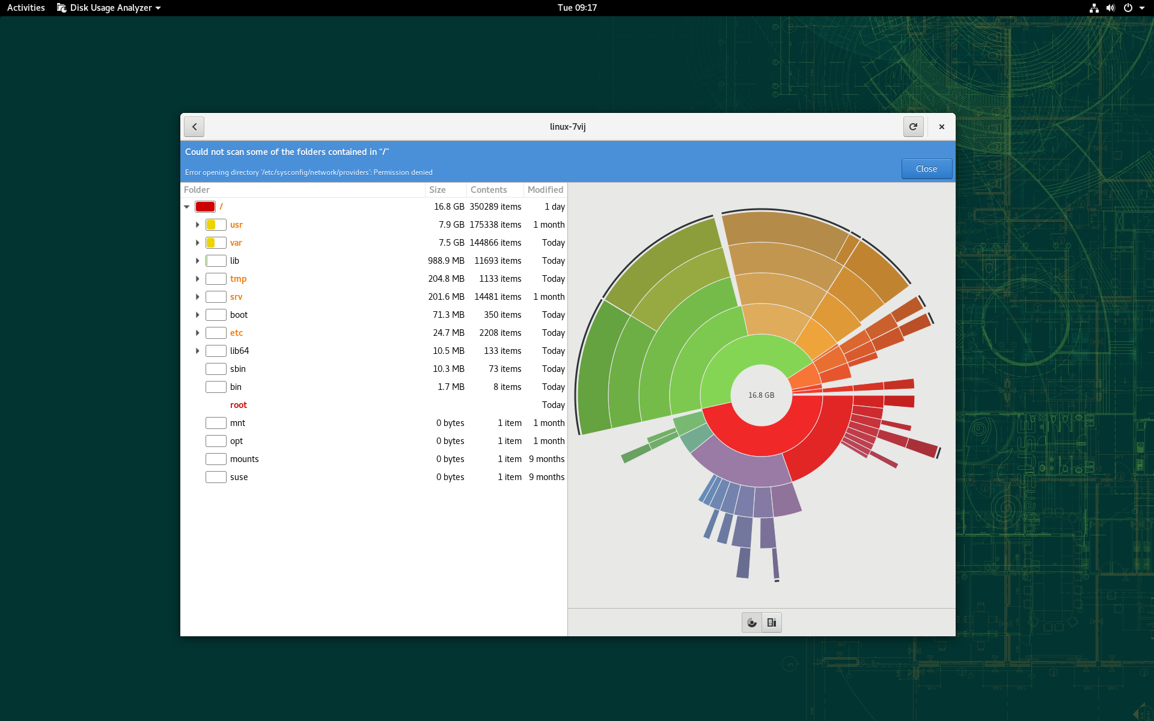Click the rescan reload icon
1154x721 pixels.
point(913,127)
